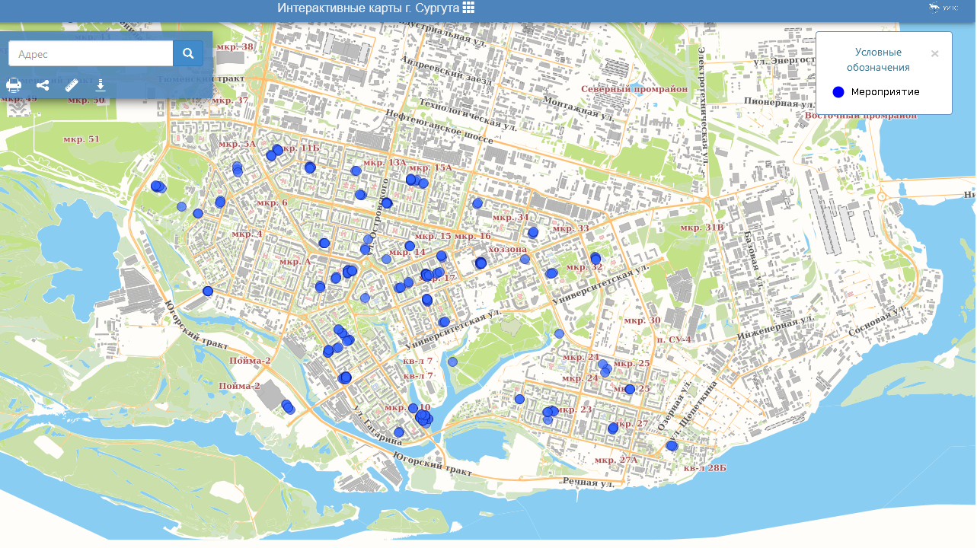Click the blue Мероприятие legend circle
This screenshot has width=977, height=548.
click(x=838, y=92)
